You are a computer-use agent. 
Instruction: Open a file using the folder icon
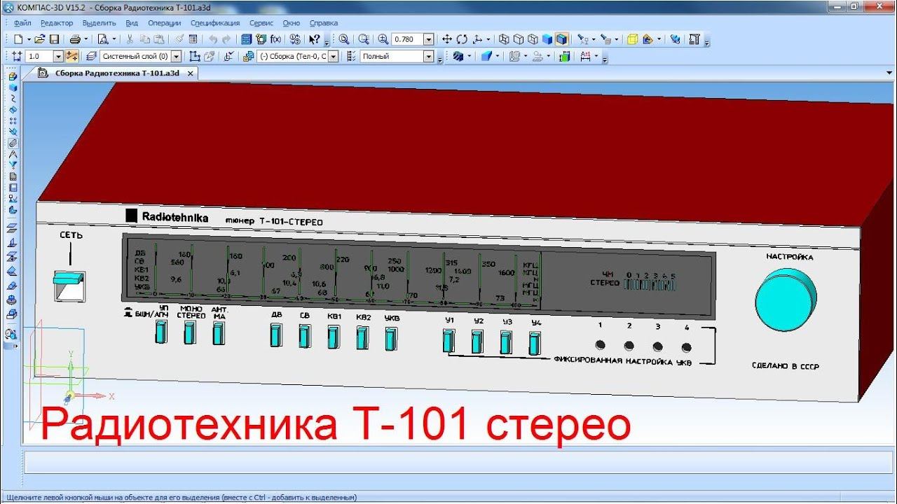click(40, 39)
